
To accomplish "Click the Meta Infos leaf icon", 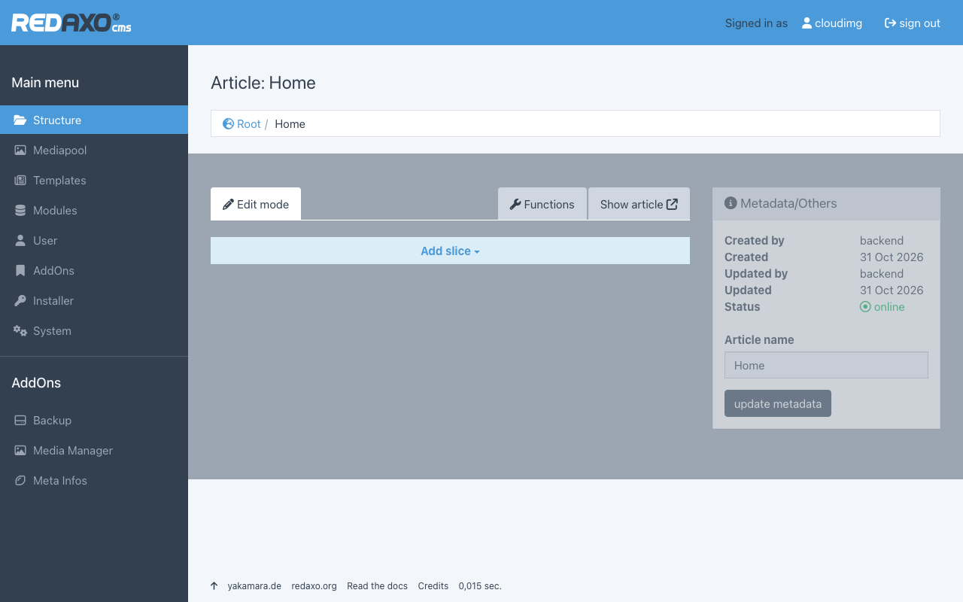I will tap(20, 481).
